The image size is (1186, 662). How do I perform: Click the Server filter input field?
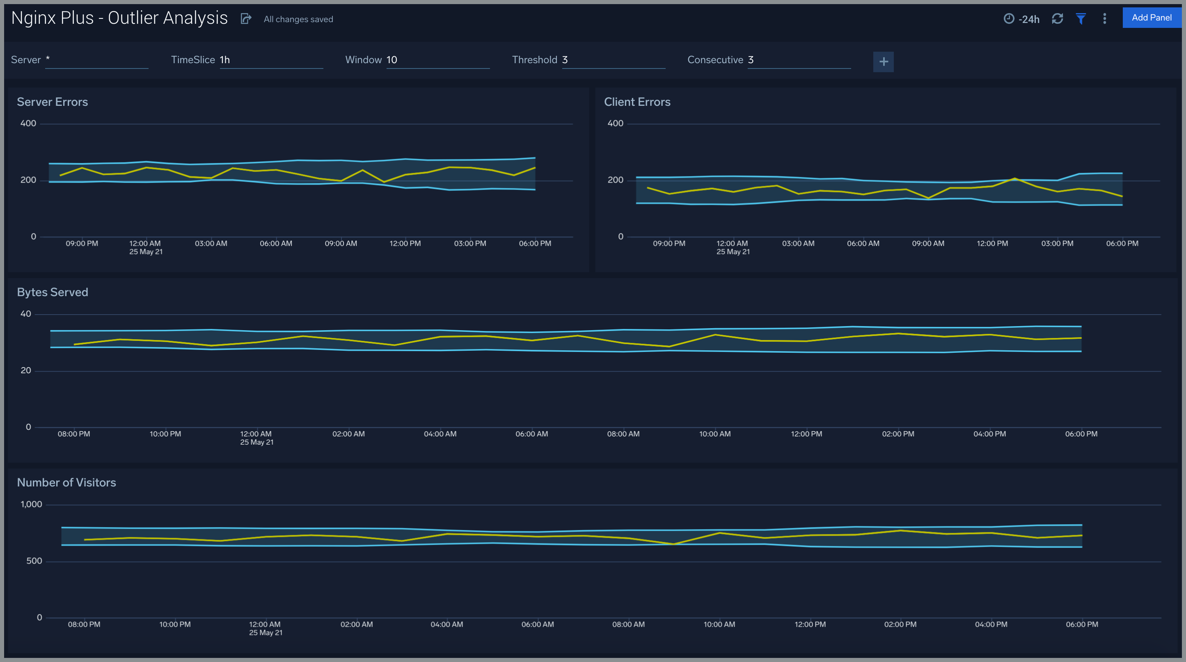pos(97,60)
